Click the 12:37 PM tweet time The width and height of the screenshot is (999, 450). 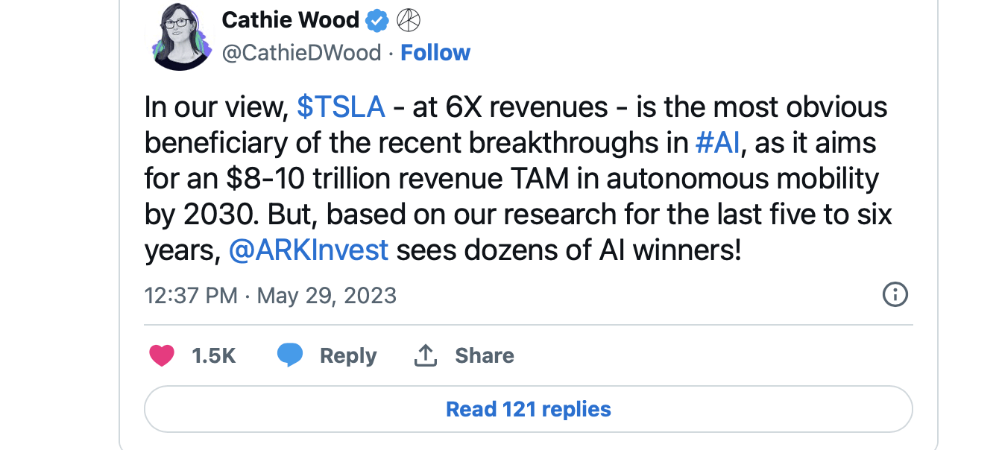pyautogui.click(x=191, y=296)
